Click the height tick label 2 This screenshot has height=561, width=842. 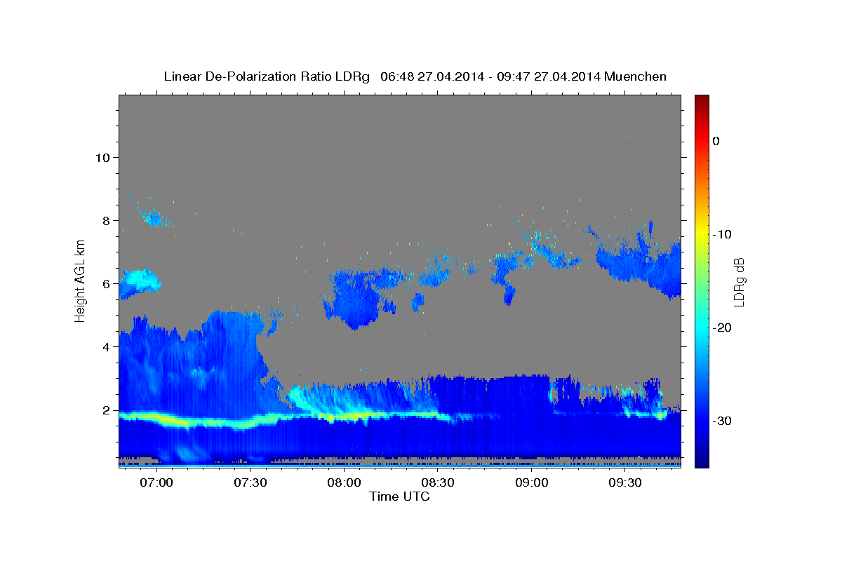[x=105, y=410]
